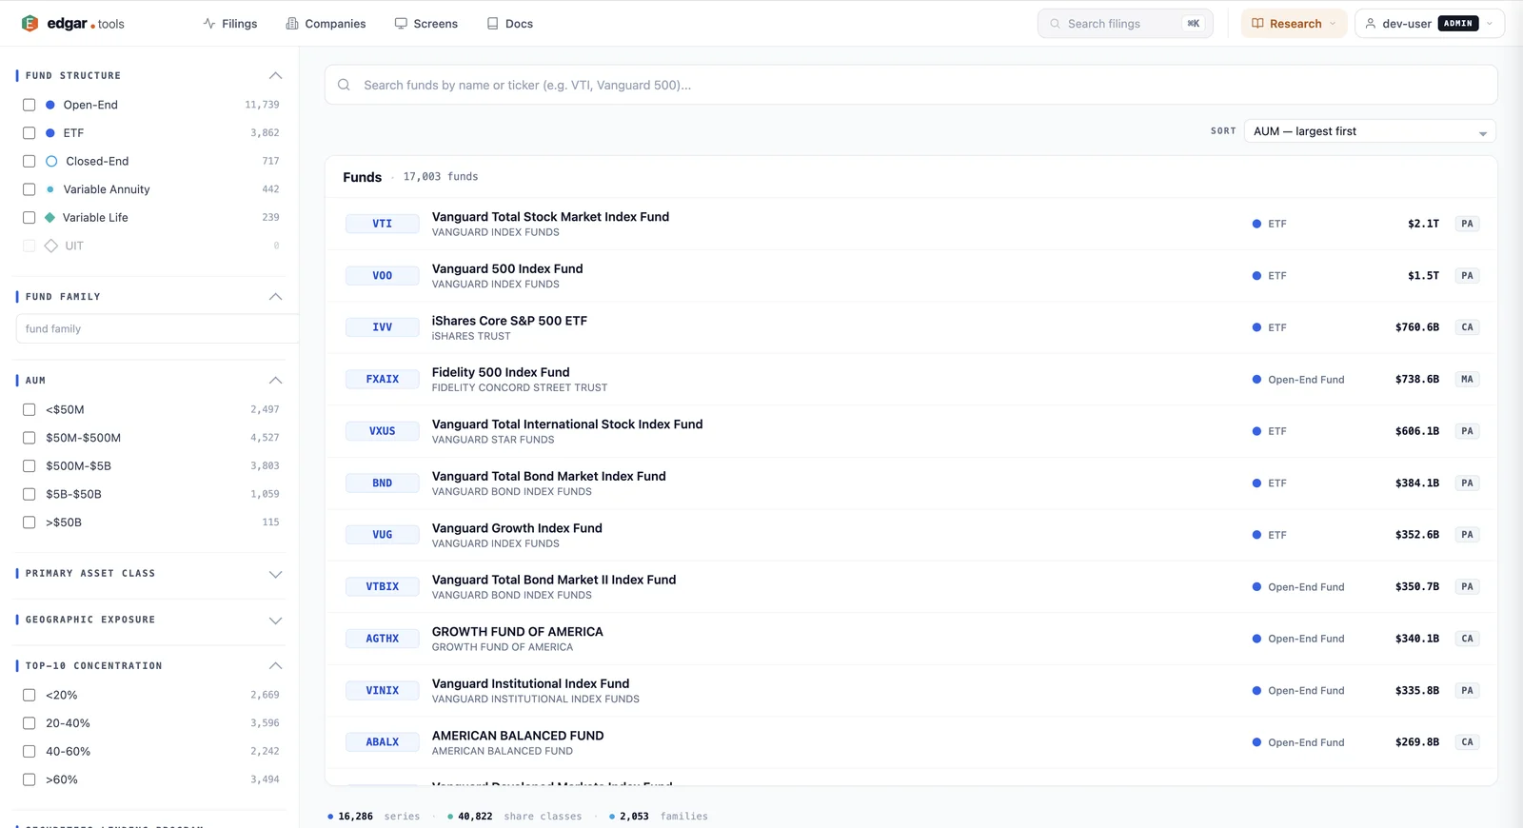Image resolution: width=1523 pixels, height=828 pixels.
Task: Open the dev-user account menu chevron
Action: point(1490,24)
